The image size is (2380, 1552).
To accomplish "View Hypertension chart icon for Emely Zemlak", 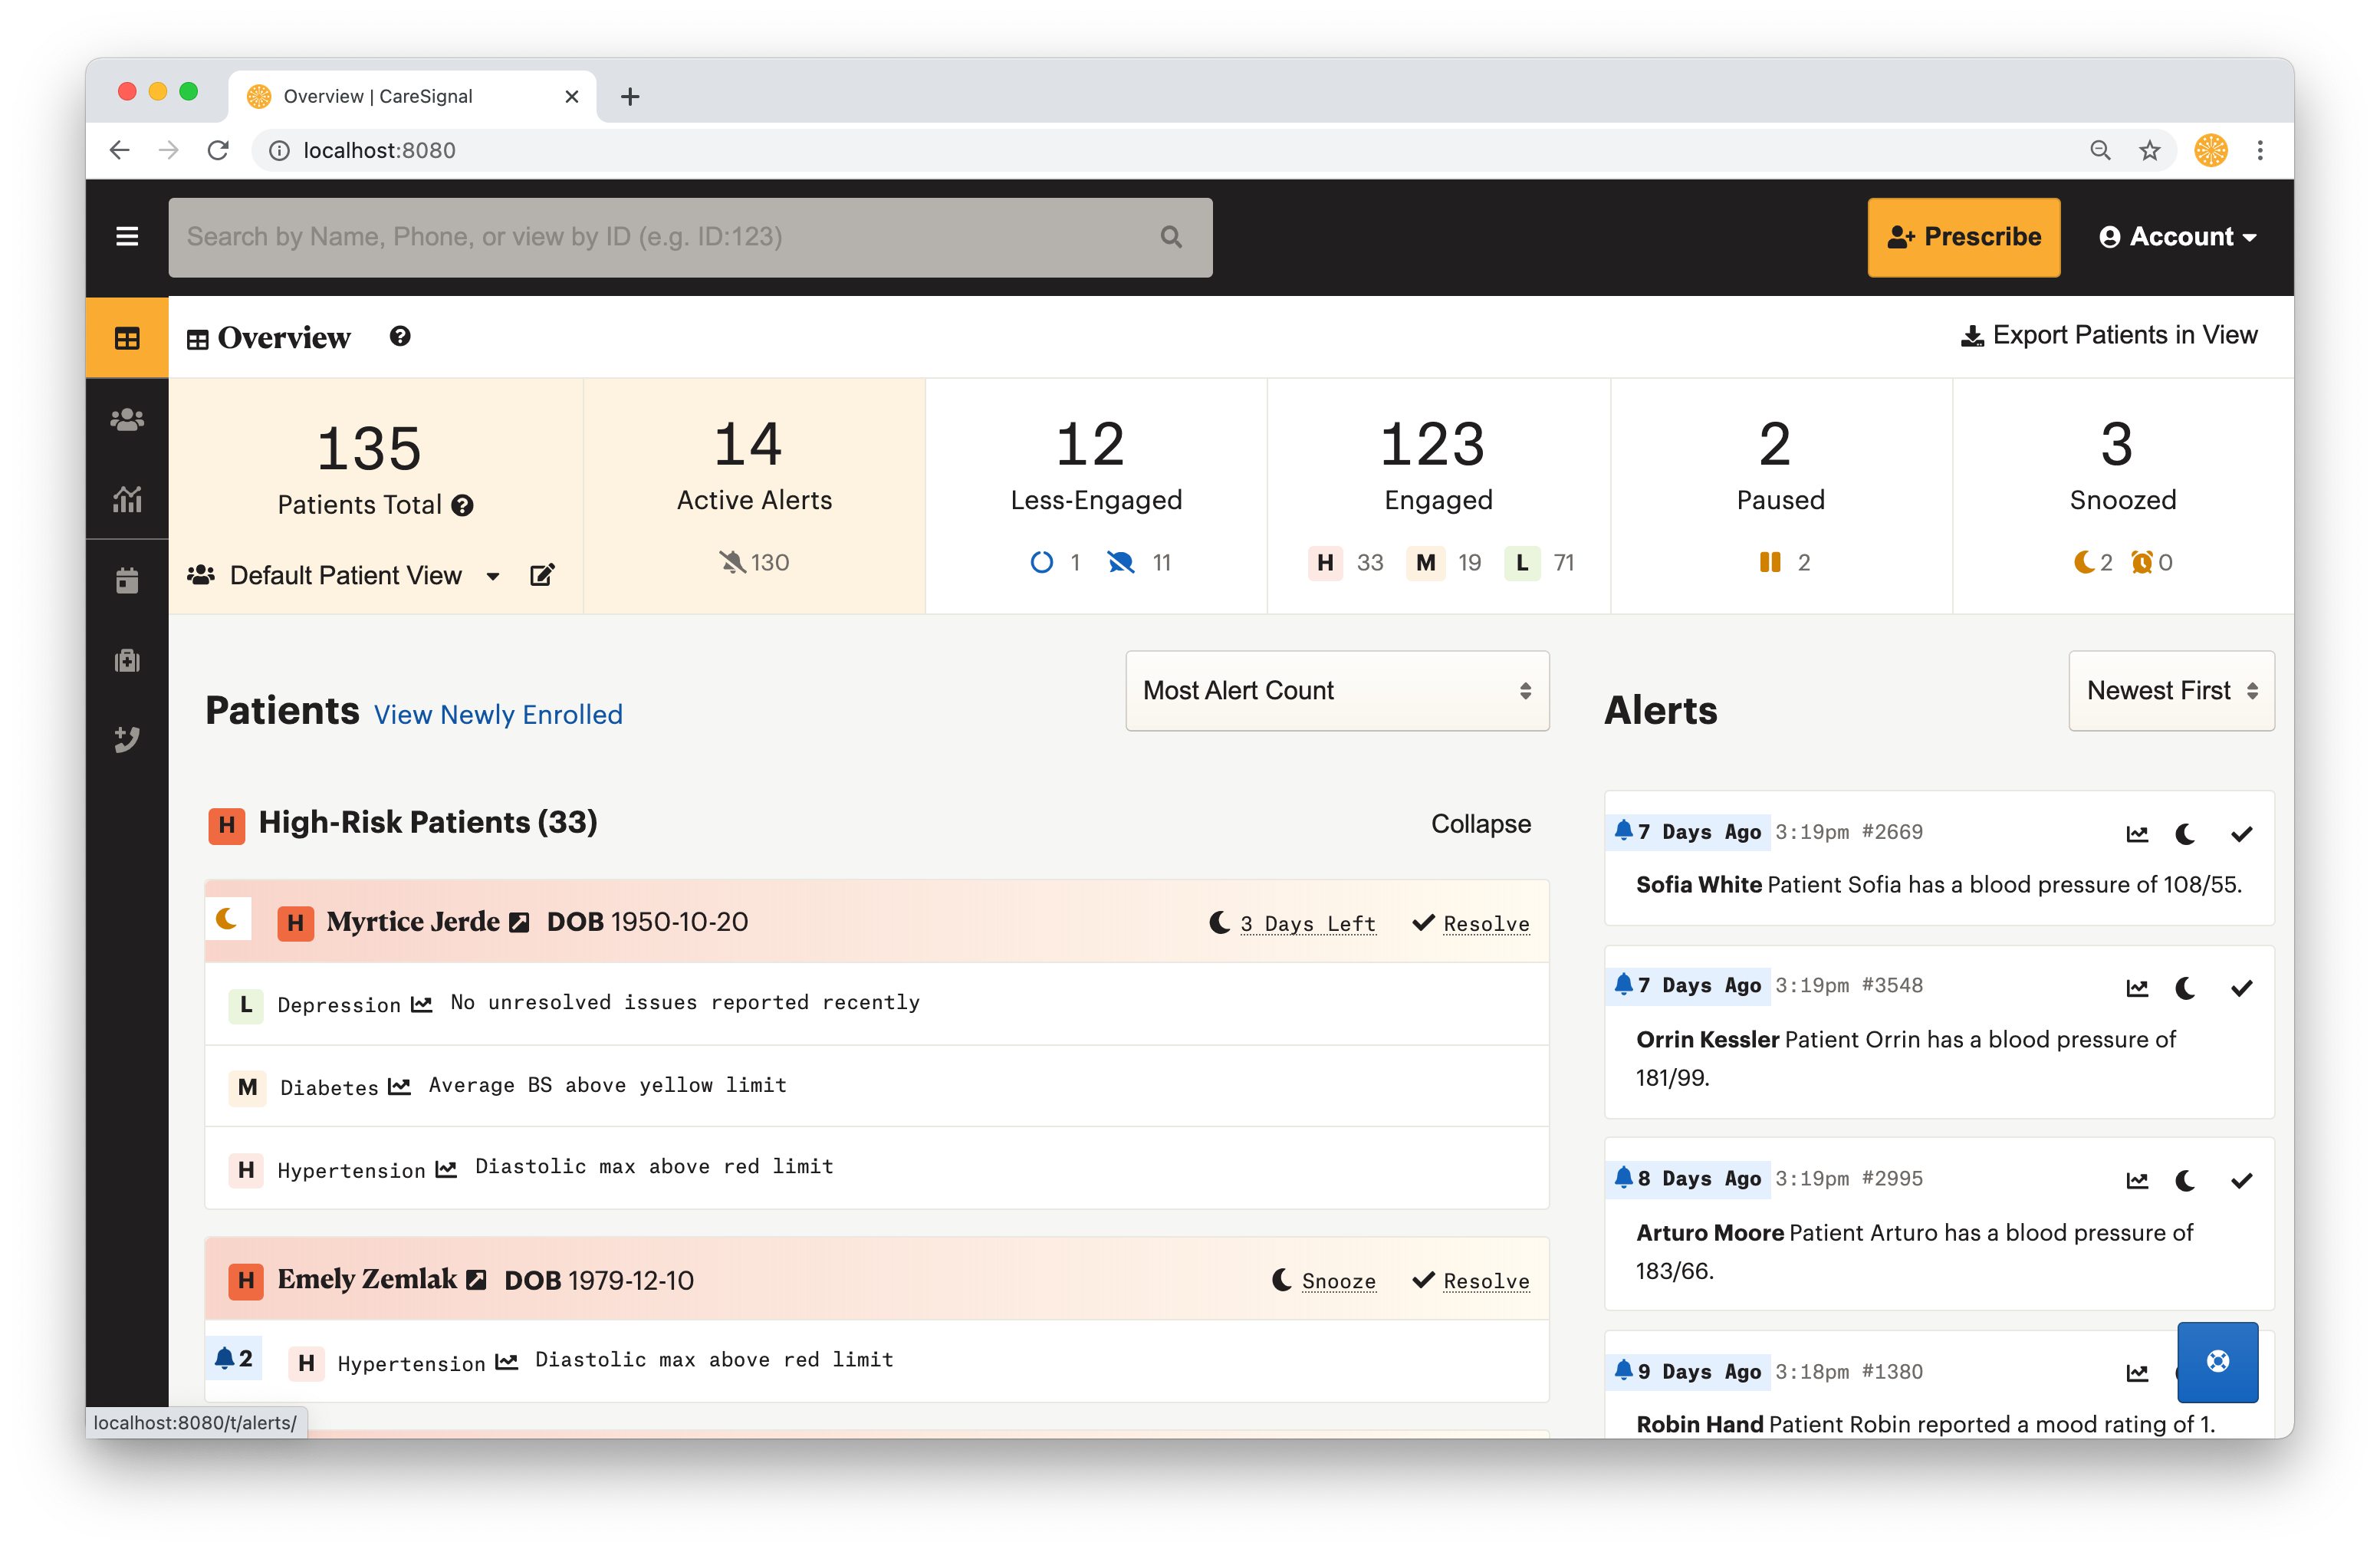I will pos(507,1361).
